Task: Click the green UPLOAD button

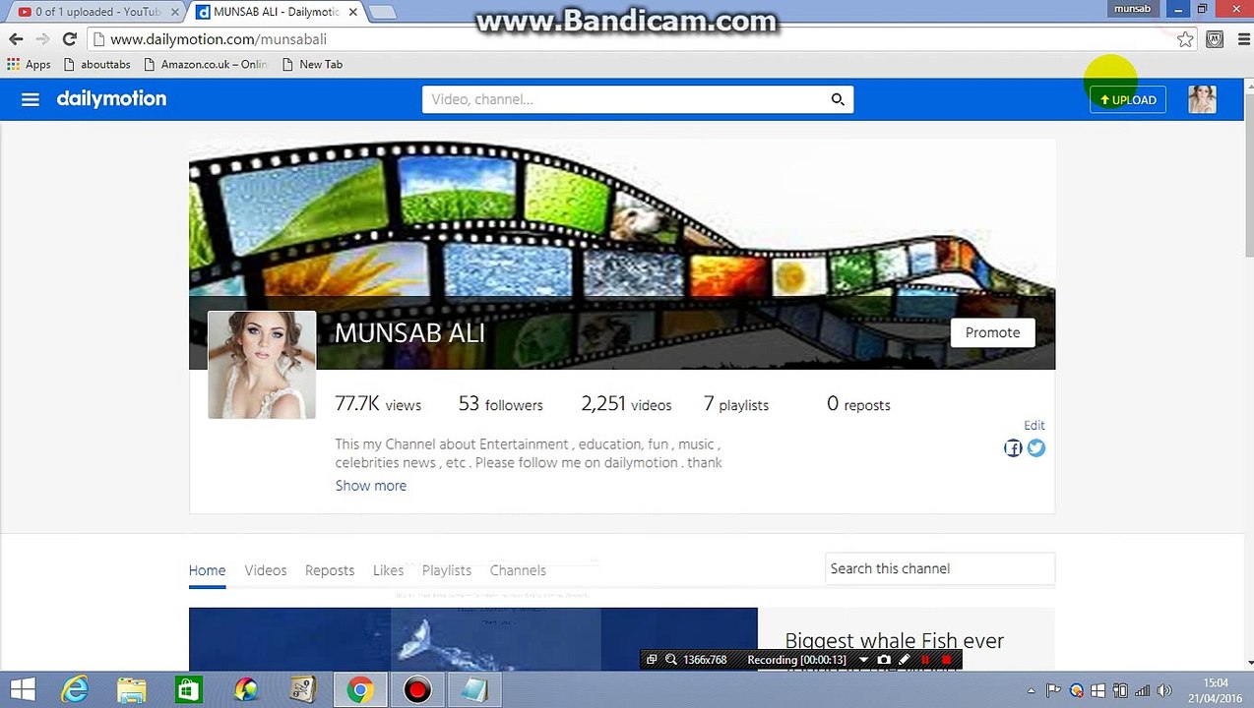Action: click(1128, 99)
